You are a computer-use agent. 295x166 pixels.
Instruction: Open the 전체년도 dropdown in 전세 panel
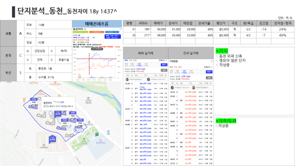[x=208, y=67]
